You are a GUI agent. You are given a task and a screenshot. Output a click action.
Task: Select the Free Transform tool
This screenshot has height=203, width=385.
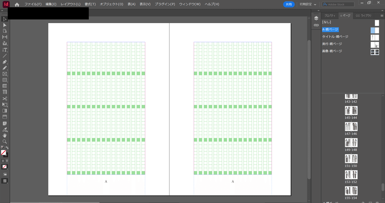(5, 105)
